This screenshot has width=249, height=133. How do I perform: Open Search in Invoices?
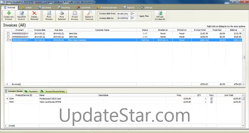point(89,16)
